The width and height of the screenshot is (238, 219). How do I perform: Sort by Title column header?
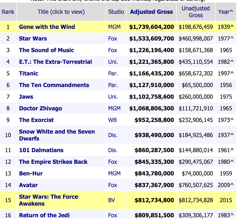click(x=61, y=12)
